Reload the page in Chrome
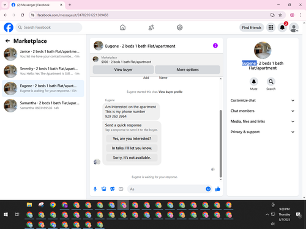Image resolution: width=306 pixels, height=229 pixels. [x=23, y=15]
